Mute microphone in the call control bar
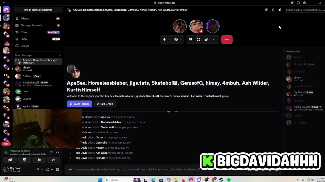The height and width of the screenshot is (182, 325). [x=164, y=39]
